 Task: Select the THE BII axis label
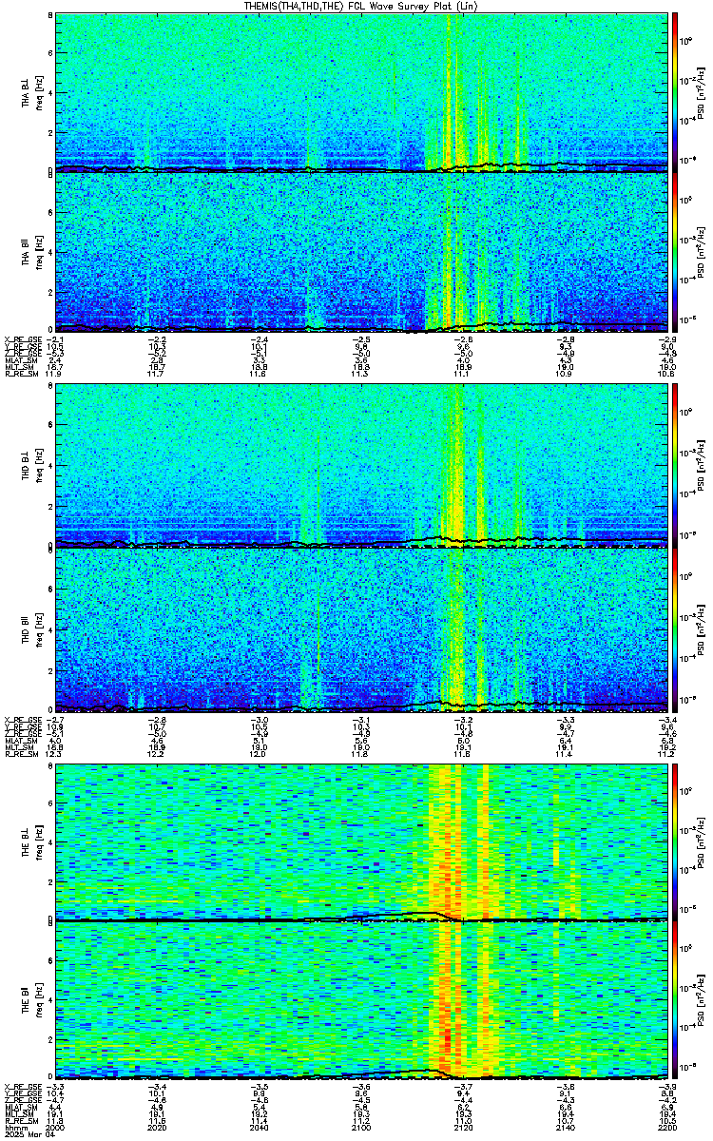pyautogui.click(x=27, y=1002)
